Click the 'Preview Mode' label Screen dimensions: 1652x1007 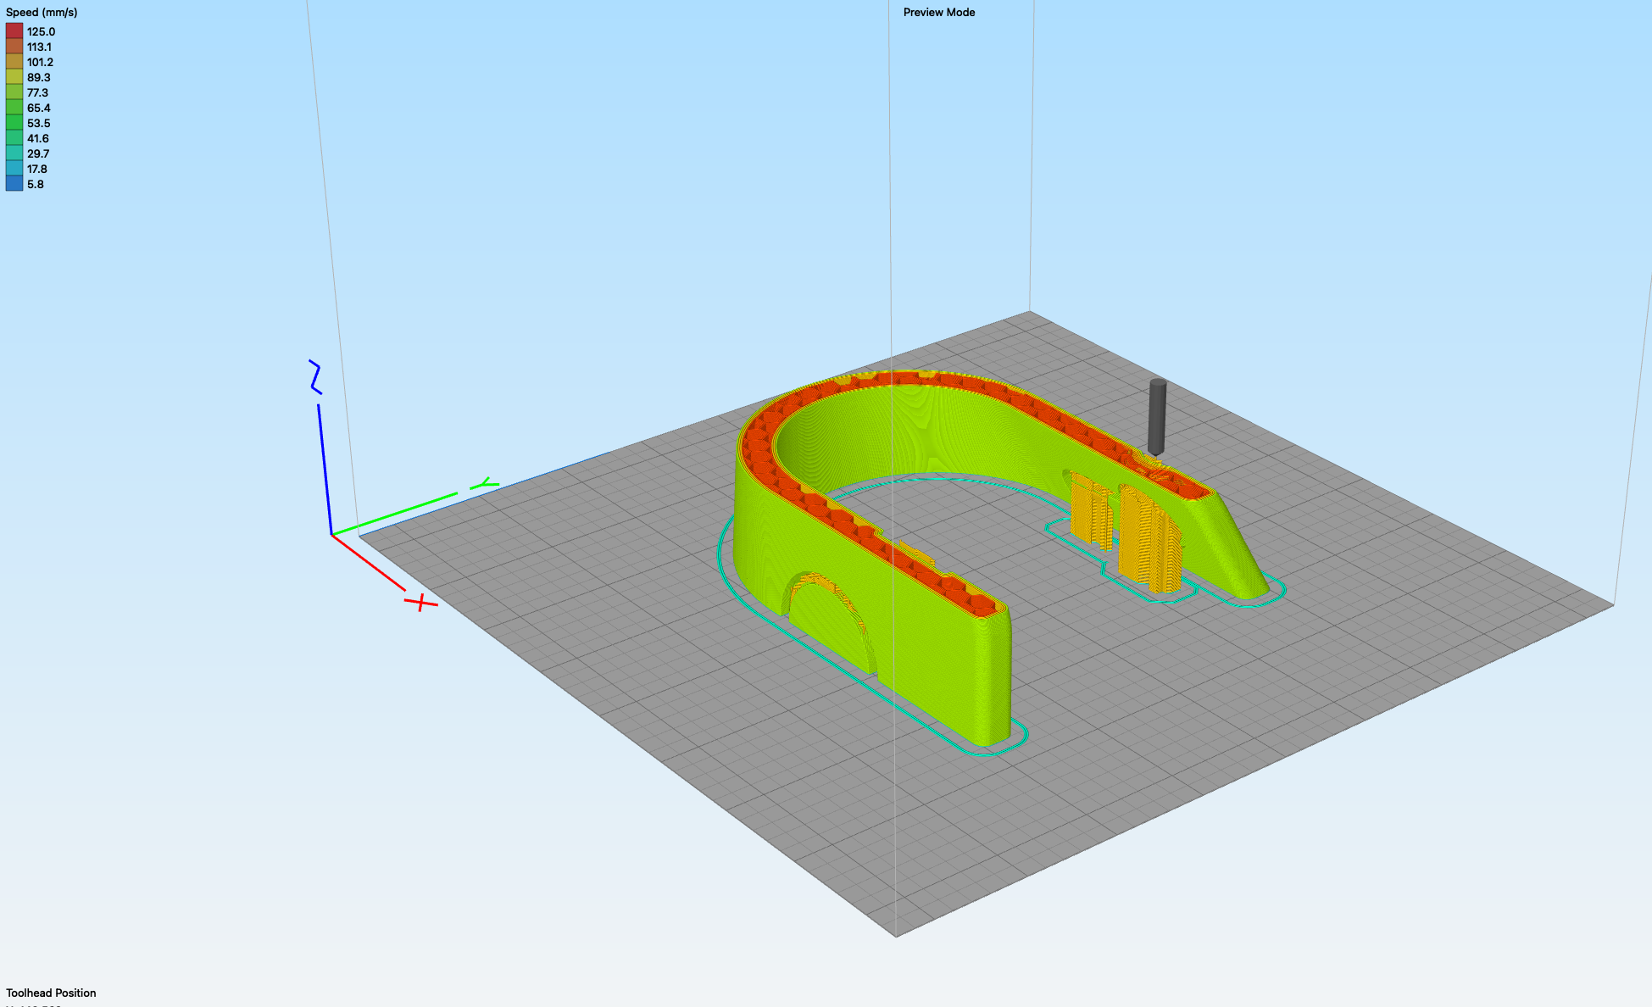click(x=939, y=13)
